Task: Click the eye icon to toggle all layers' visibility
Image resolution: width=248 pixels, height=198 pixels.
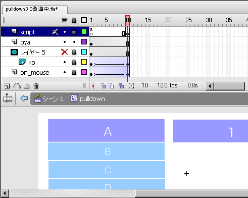Action: tap(64, 20)
